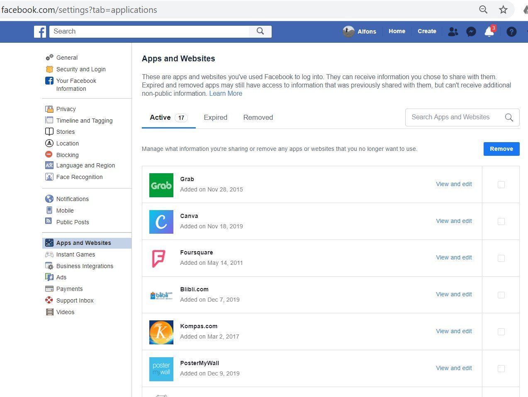Check the Foursquare app checkbox

(501, 258)
